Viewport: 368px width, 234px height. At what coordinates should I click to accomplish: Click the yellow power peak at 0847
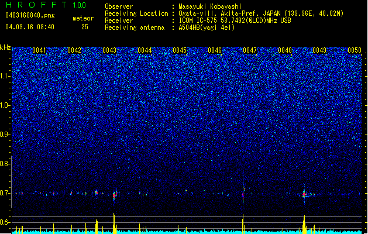pos(243,224)
